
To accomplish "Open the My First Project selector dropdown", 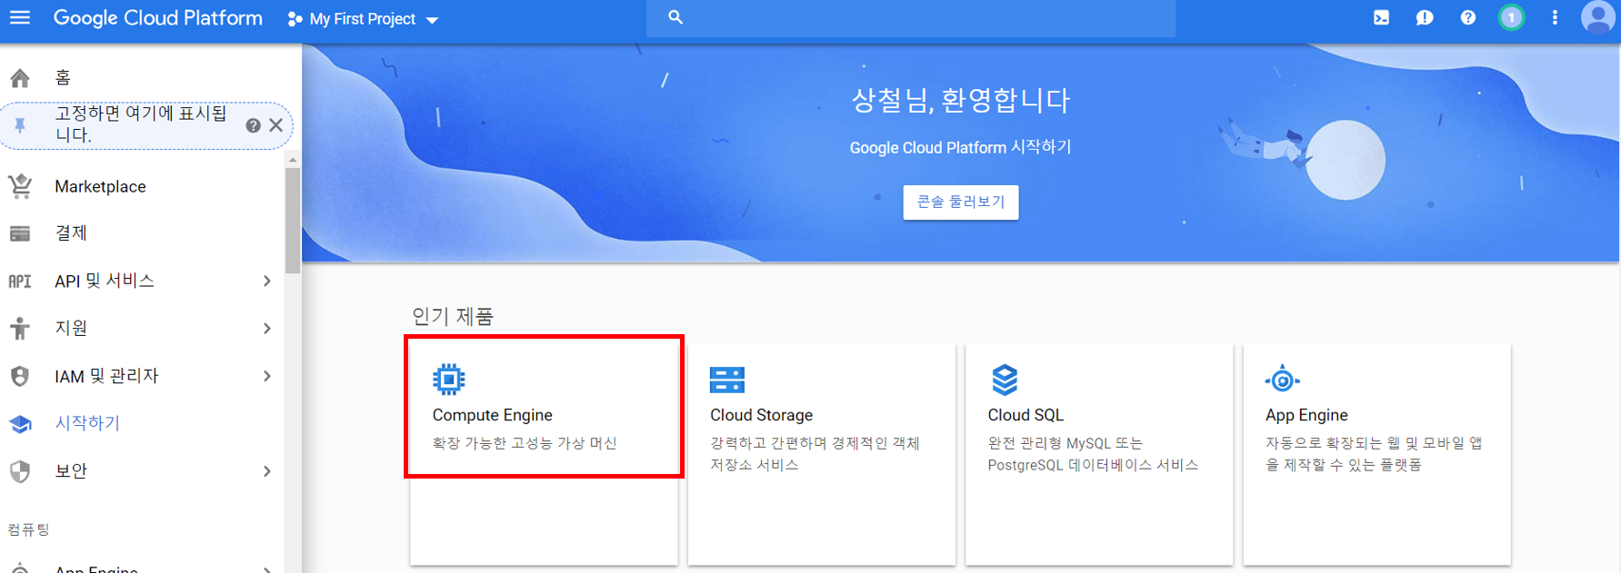I will (363, 19).
